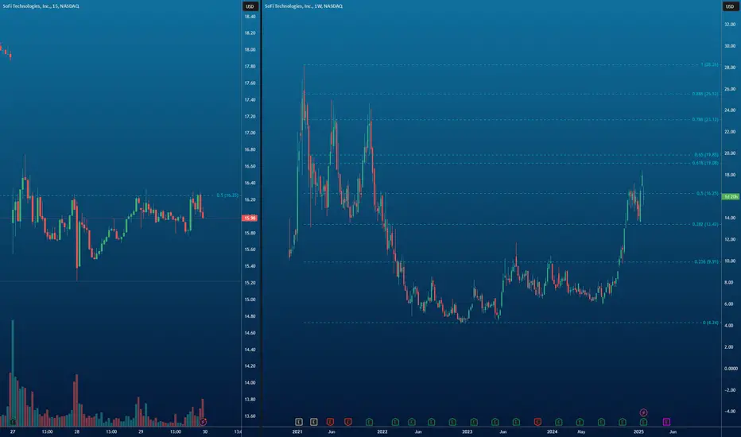Viewport: 741px width, 437px height.
Task: Open the USD currency selector on weekly chart
Action: coord(730,6)
